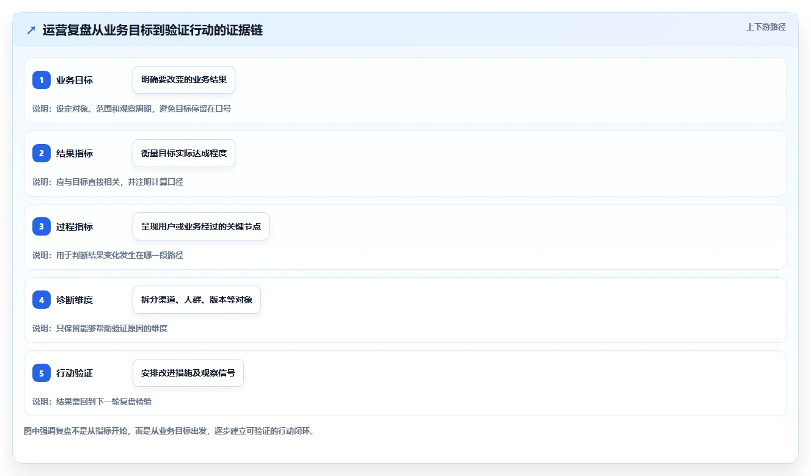Click the 结果指标 step label
This screenshot has width=811, height=476.
tap(75, 153)
